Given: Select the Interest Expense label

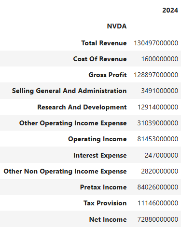Looking at the screenshot, I should tap(100, 155).
